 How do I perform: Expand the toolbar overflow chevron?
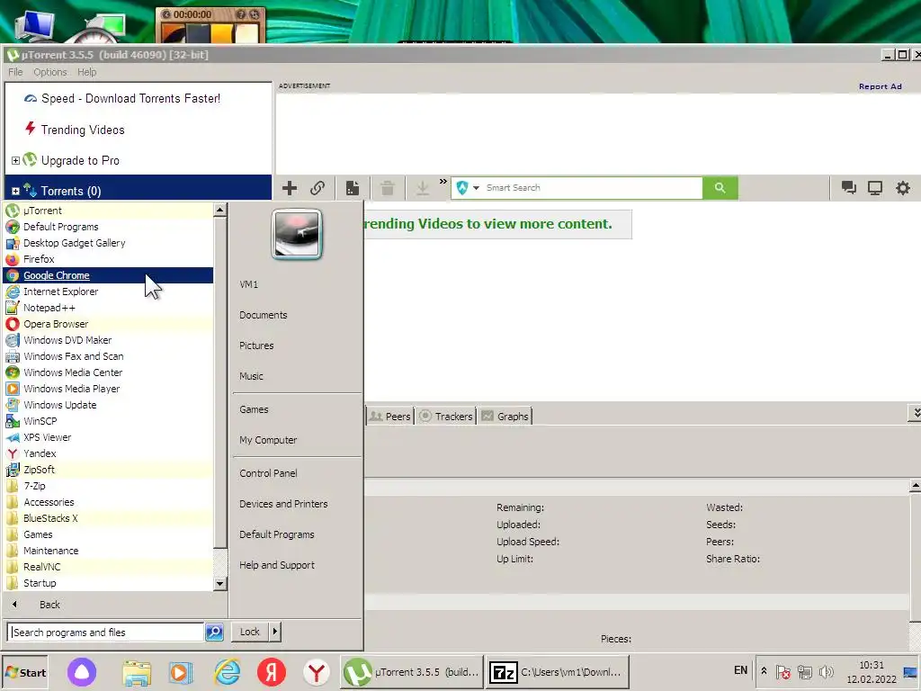click(x=443, y=182)
